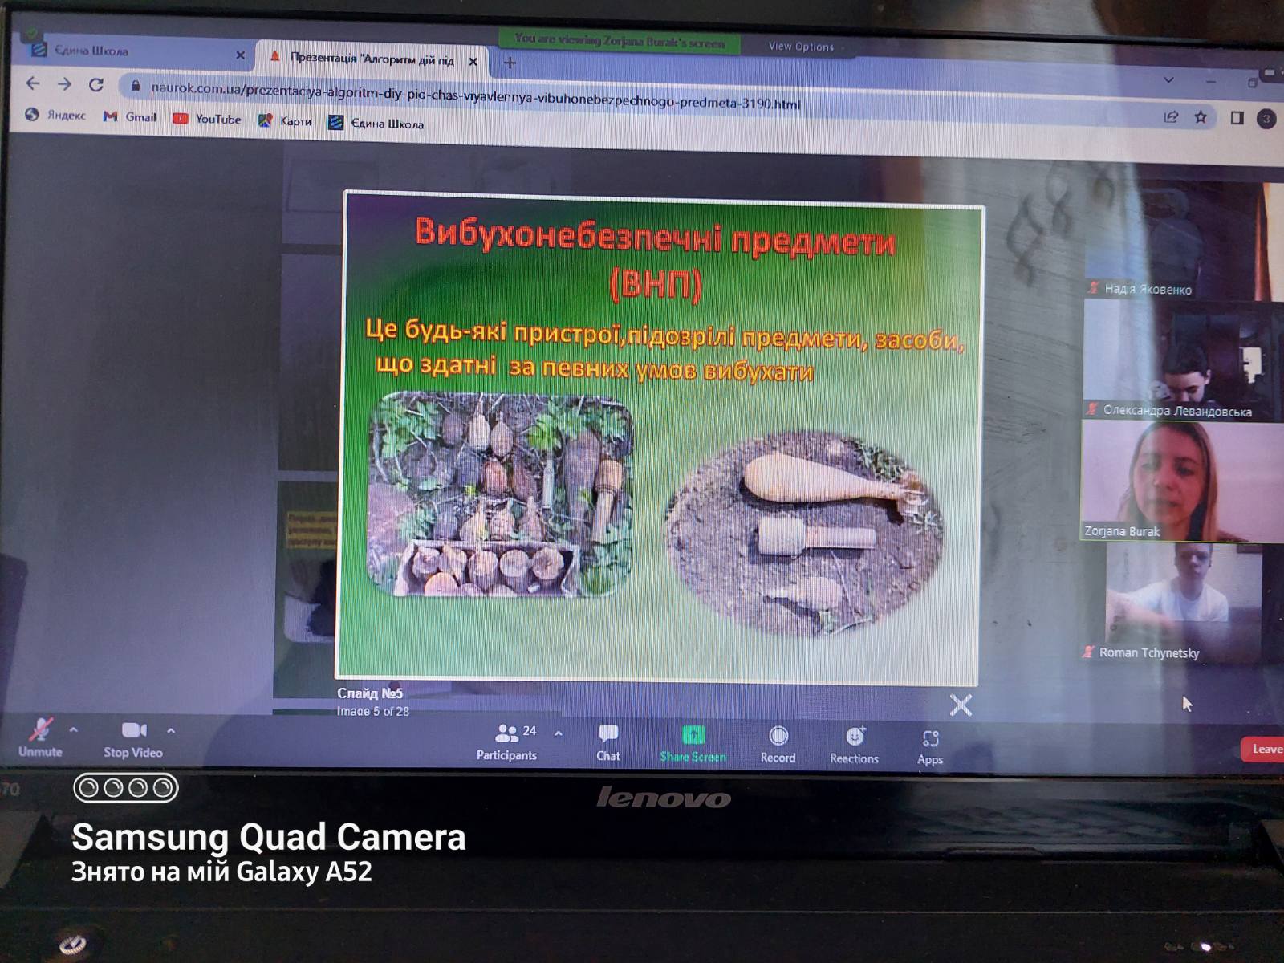
Task: Open tab search chevron in title bar
Action: click(1168, 79)
